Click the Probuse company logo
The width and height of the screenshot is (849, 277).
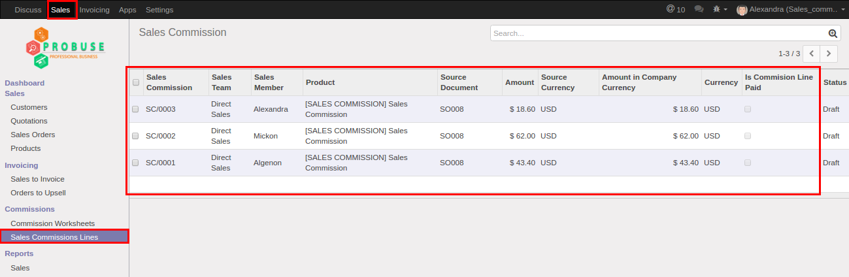tap(65, 48)
